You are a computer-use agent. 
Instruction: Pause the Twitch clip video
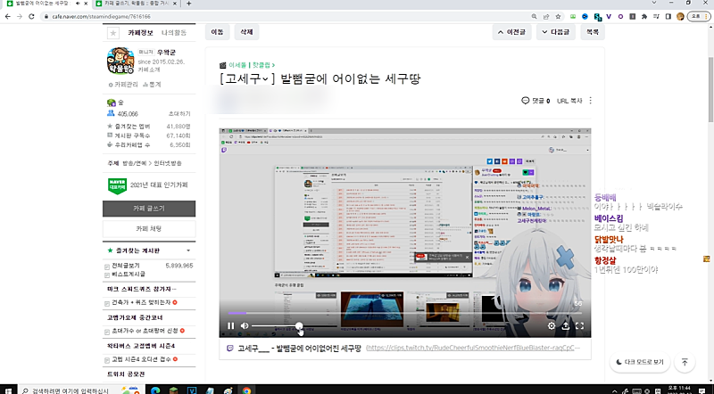click(x=231, y=326)
